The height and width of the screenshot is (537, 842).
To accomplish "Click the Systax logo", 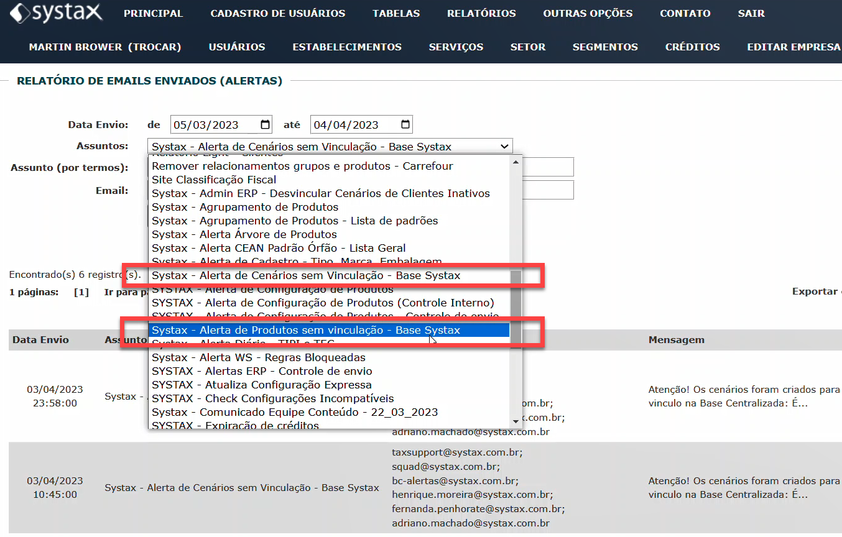I will tap(57, 12).
